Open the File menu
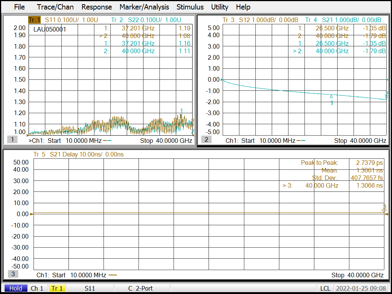 [19, 7]
